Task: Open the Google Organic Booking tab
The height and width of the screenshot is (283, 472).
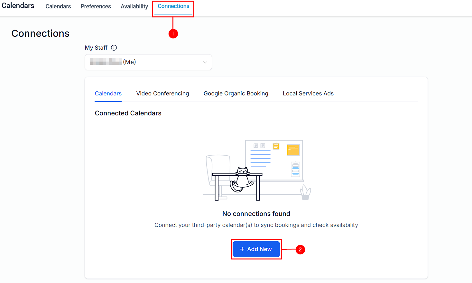Action: click(x=236, y=93)
